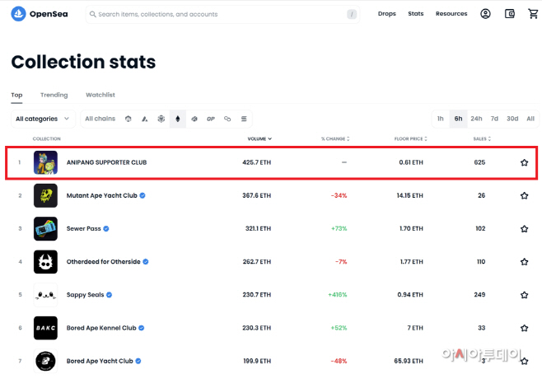Filter by Solana chain icon
Viewport: 542px width, 379px height.
[x=244, y=119]
